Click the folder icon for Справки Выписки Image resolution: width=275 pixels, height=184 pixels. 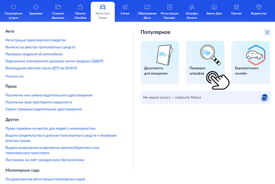[58, 7]
